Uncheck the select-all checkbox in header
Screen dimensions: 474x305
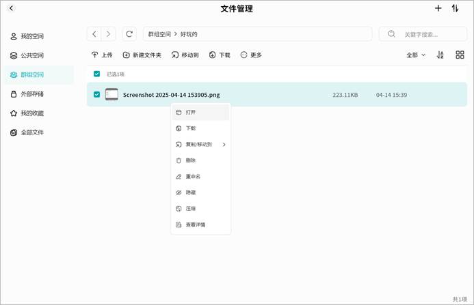(x=97, y=74)
